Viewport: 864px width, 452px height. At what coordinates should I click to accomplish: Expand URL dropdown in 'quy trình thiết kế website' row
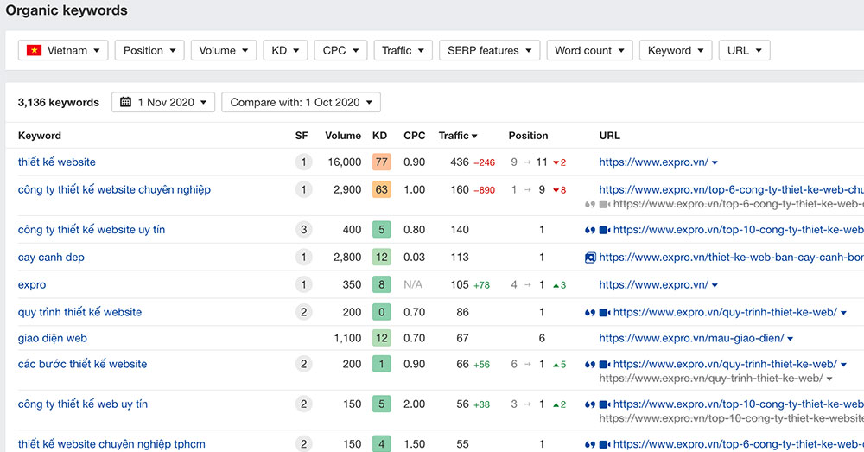843,313
